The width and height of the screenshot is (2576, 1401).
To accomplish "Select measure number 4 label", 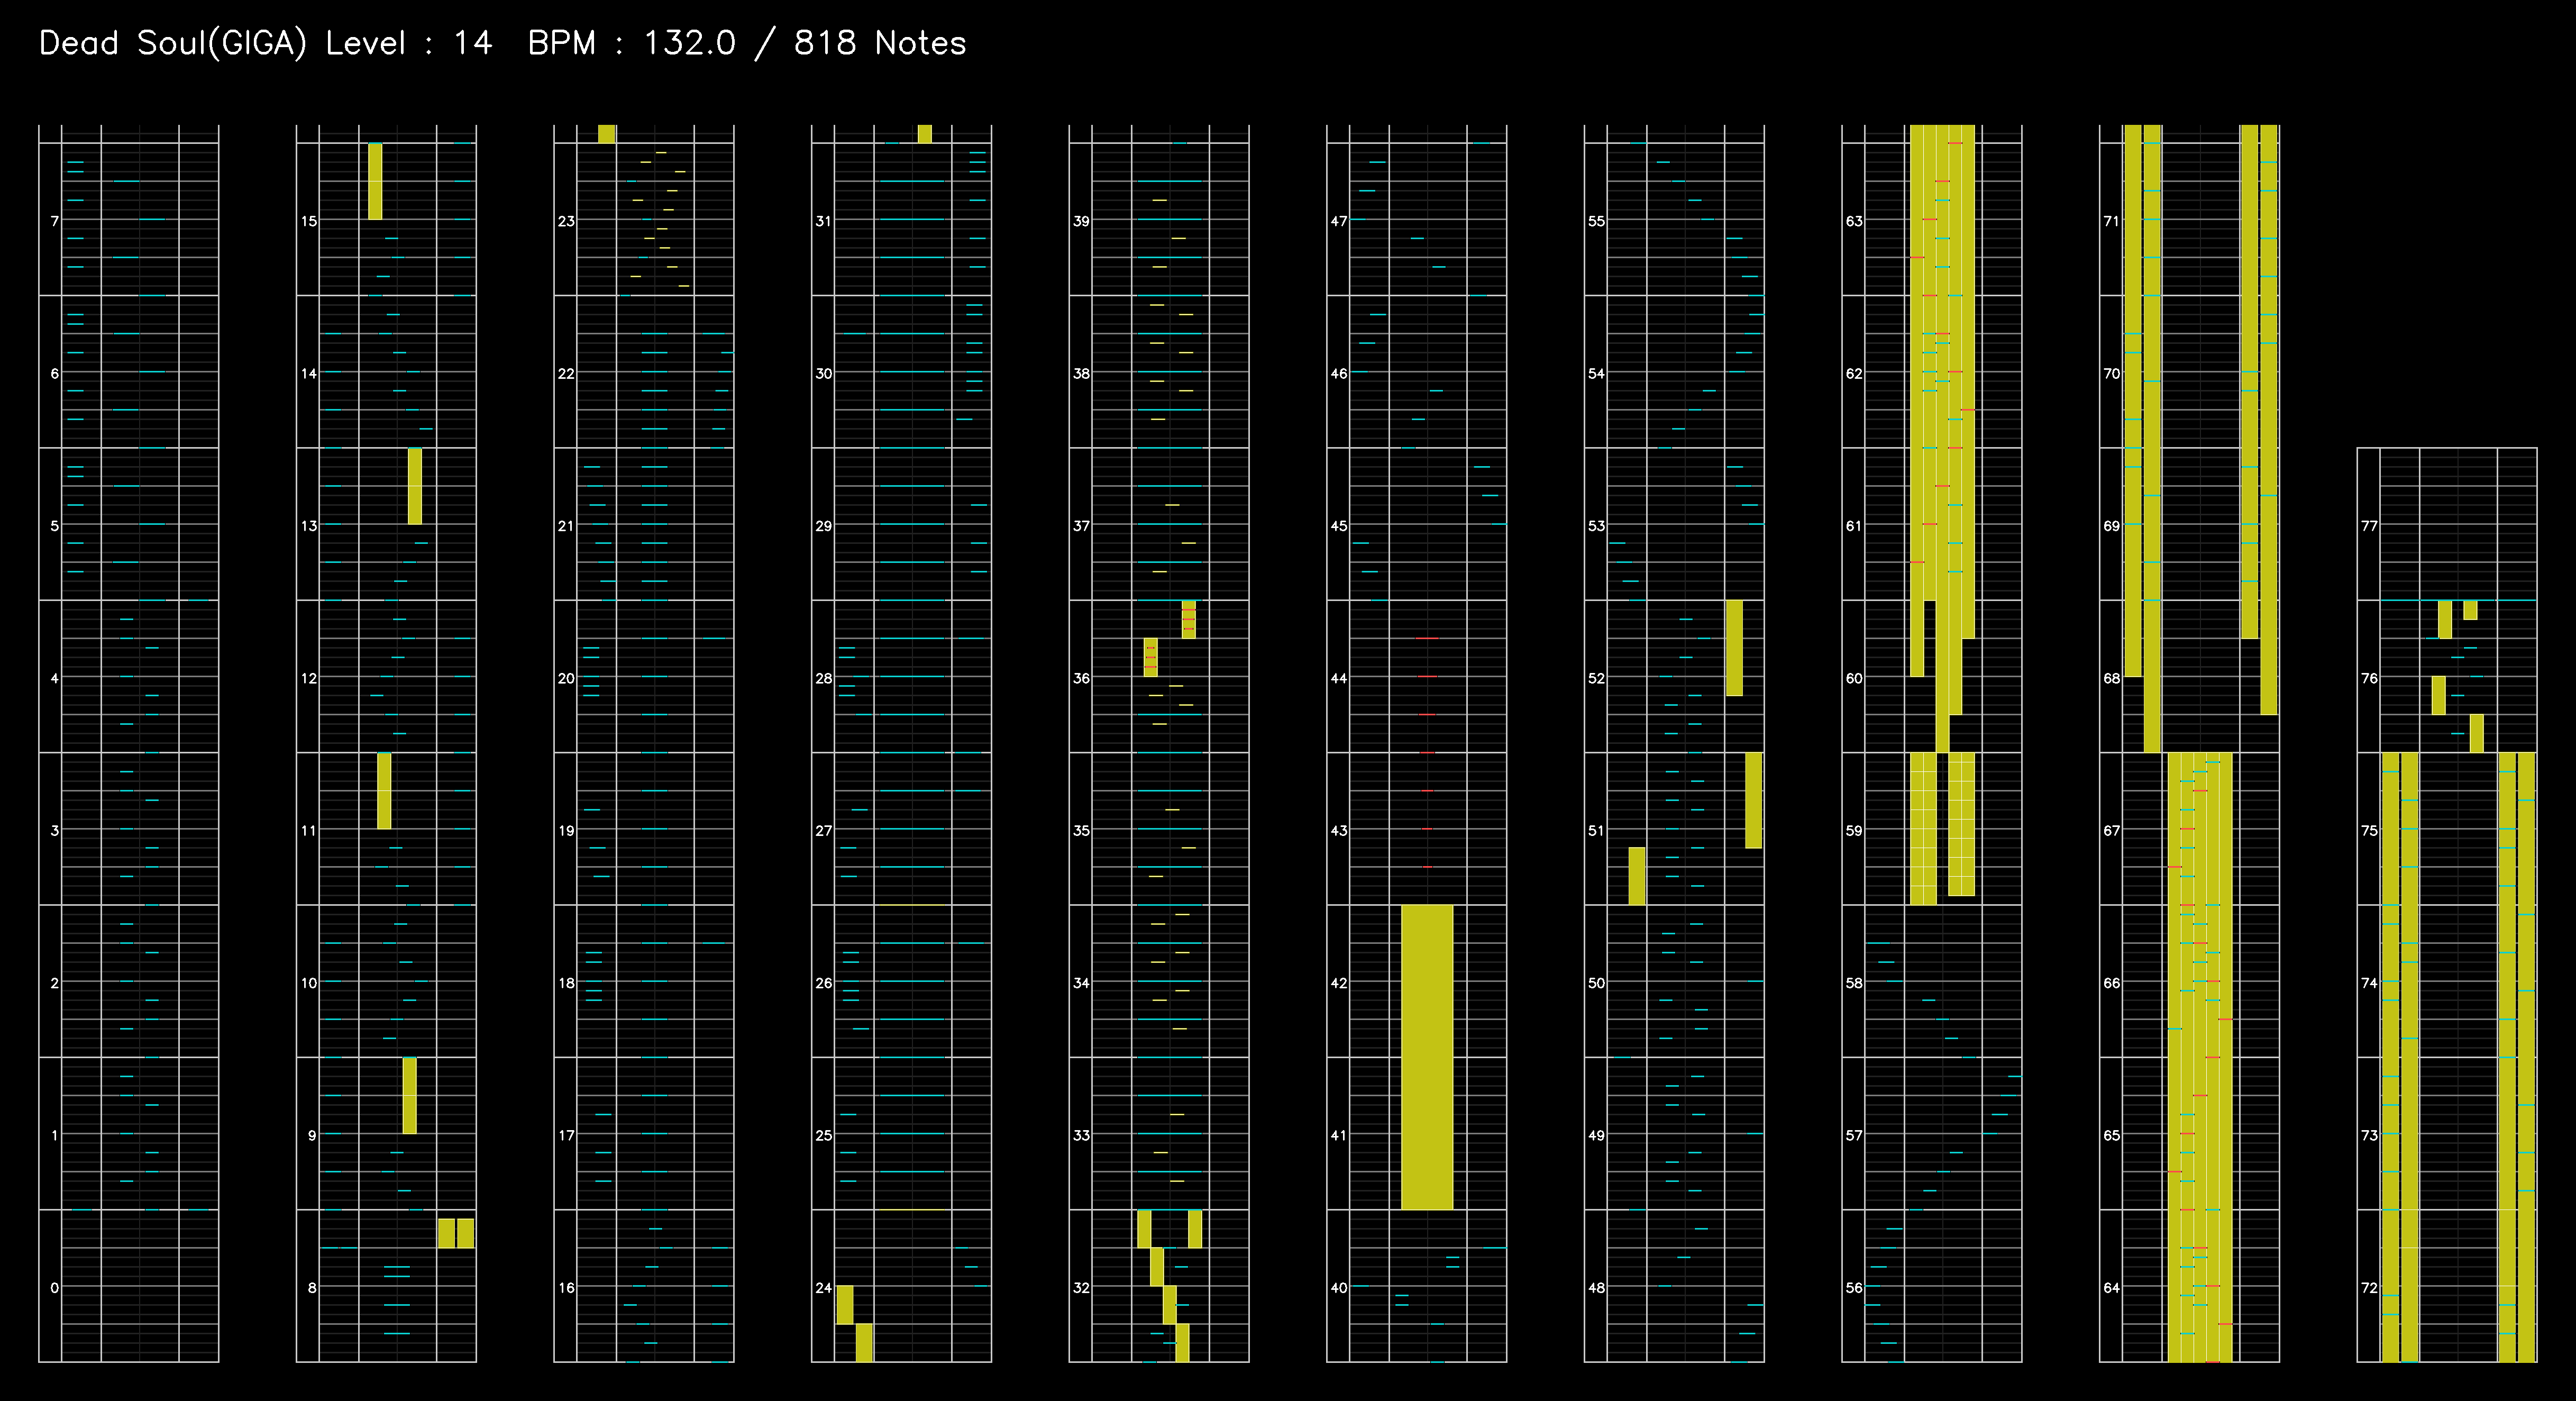I will (x=55, y=678).
